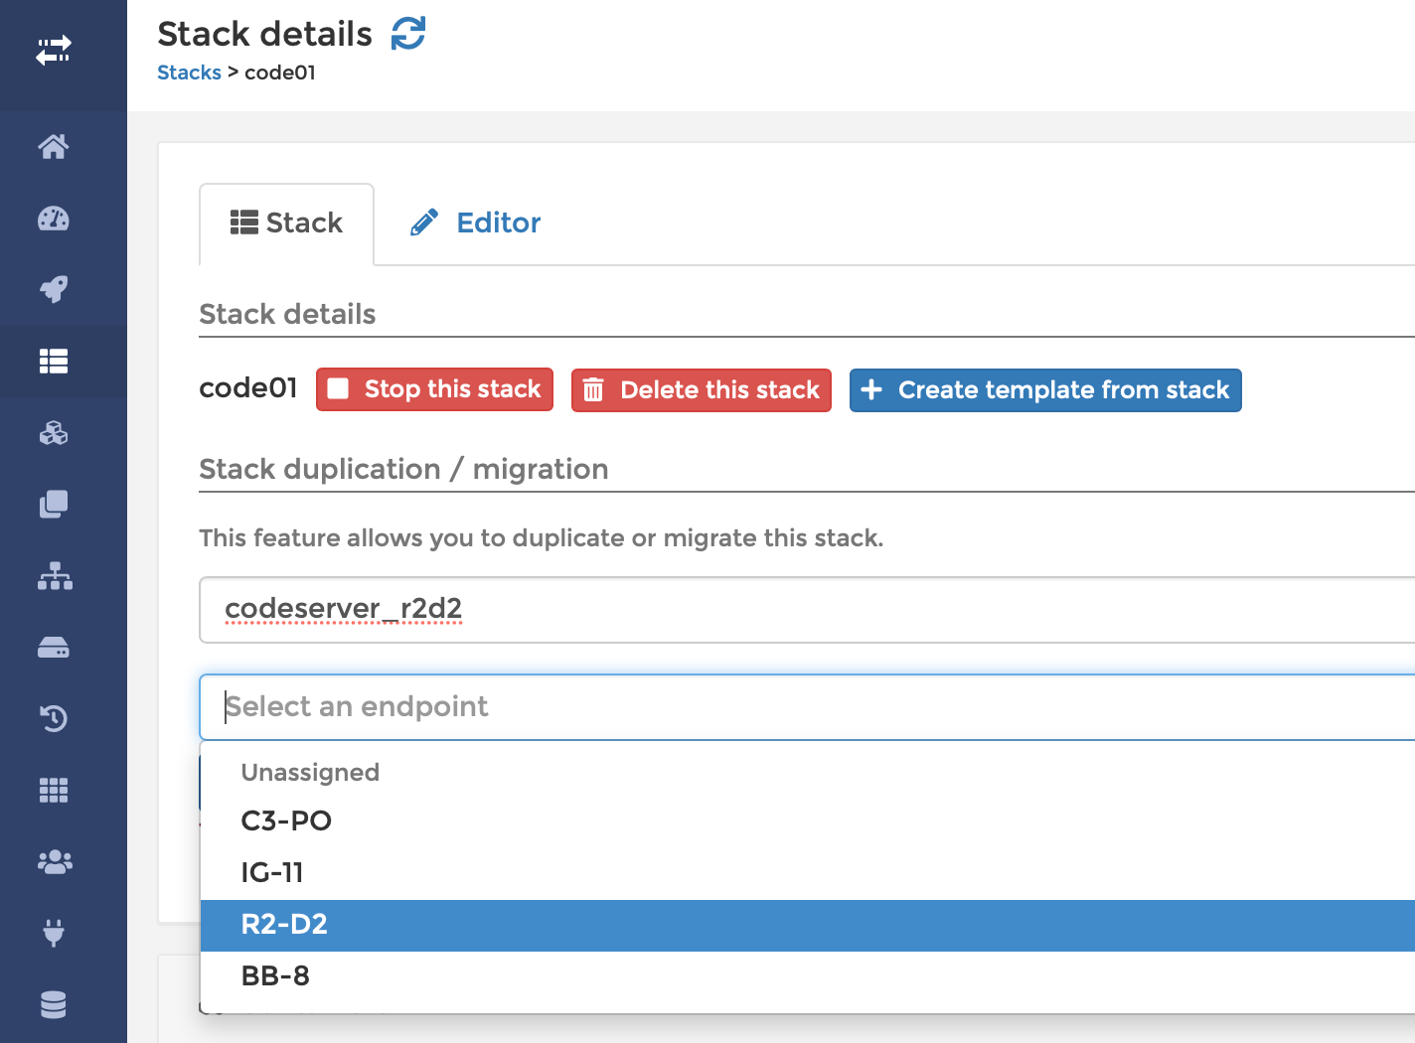The width and height of the screenshot is (1415, 1043).
Task: Open Users via the people group icon
Action: pyautogui.click(x=54, y=862)
